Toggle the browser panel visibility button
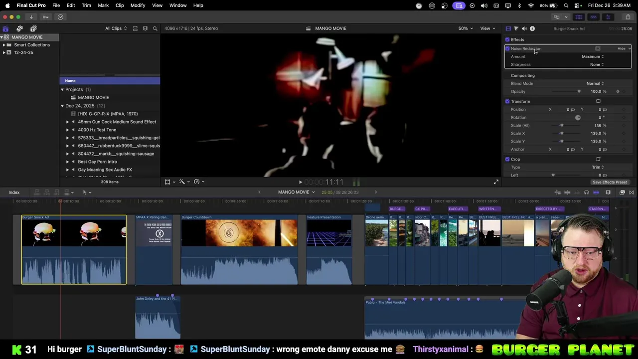 (x=579, y=17)
